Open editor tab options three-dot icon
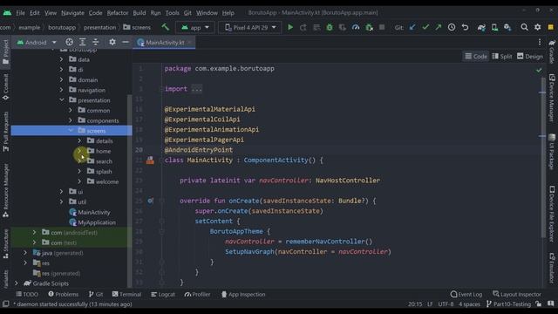The image size is (558, 314). click(x=540, y=43)
